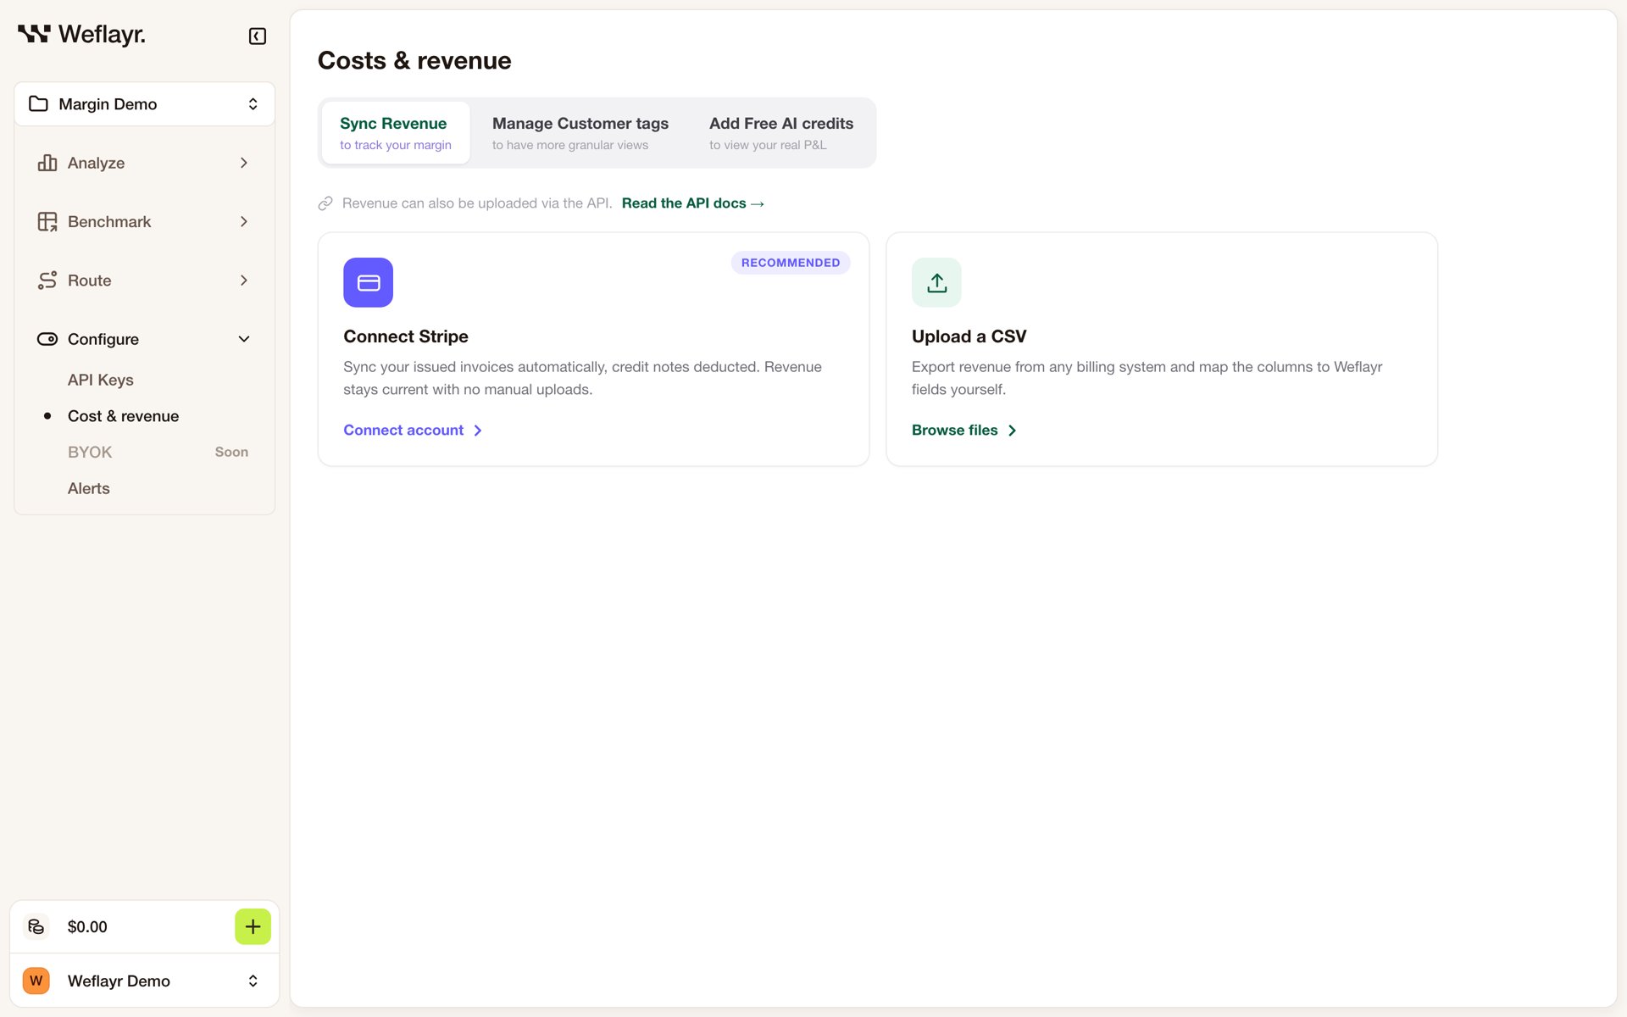This screenshot has width=1627, height=1017.
Task: Switch to Add Free AI credits tab
Action: (781, 132)
